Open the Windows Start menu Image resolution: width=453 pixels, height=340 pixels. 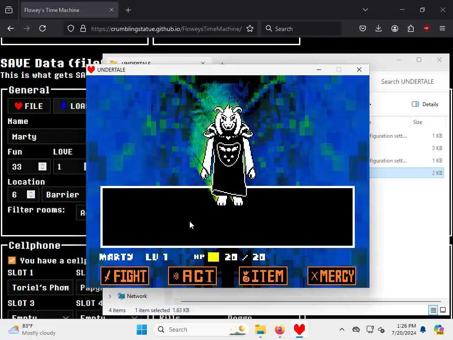142,329
